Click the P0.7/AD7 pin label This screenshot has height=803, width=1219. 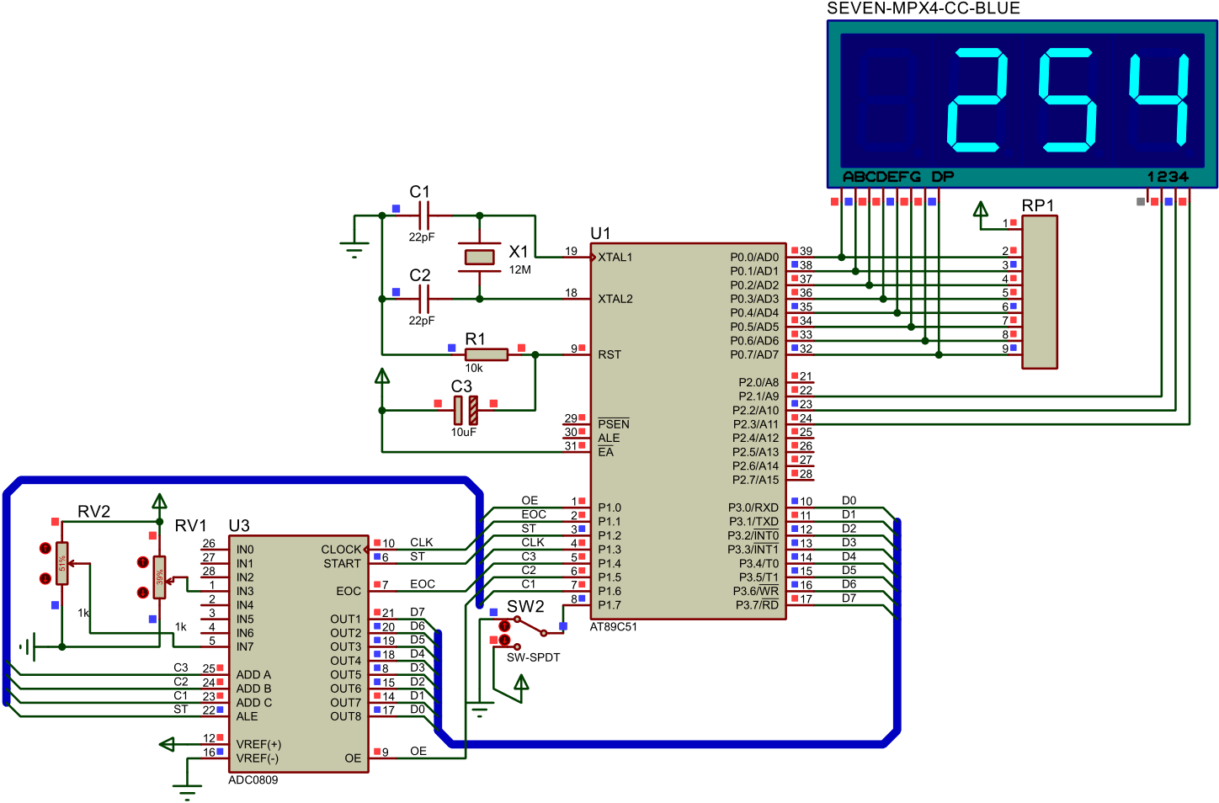click(754, 354)
